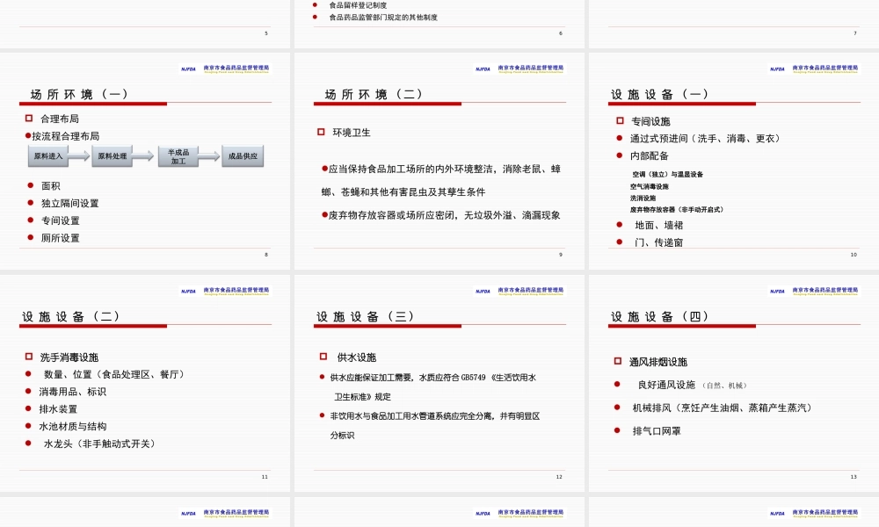Viewport: 879px width, 527px height.
Task: Click the heading 通风排烟设施
Action: coord(658,362)
